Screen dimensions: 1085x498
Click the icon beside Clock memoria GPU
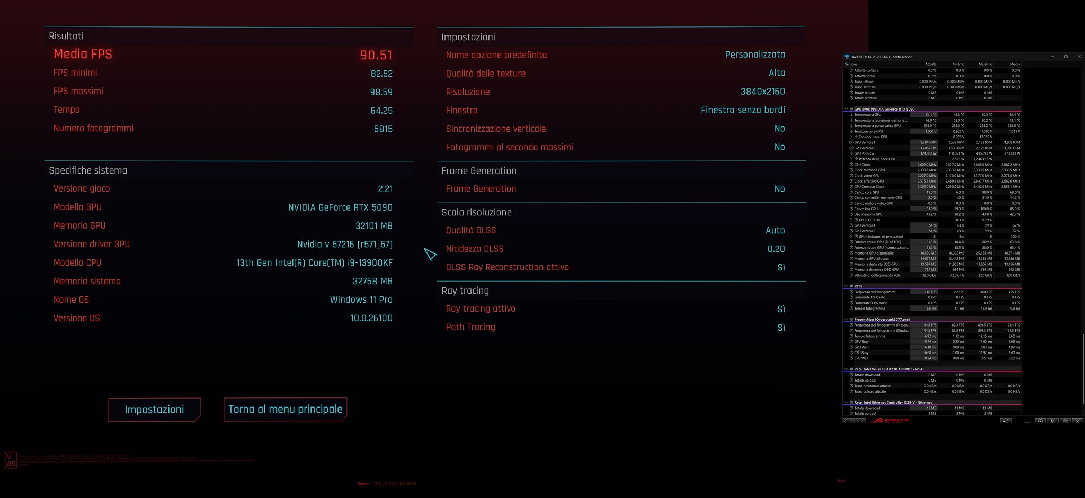coord(852,170)
